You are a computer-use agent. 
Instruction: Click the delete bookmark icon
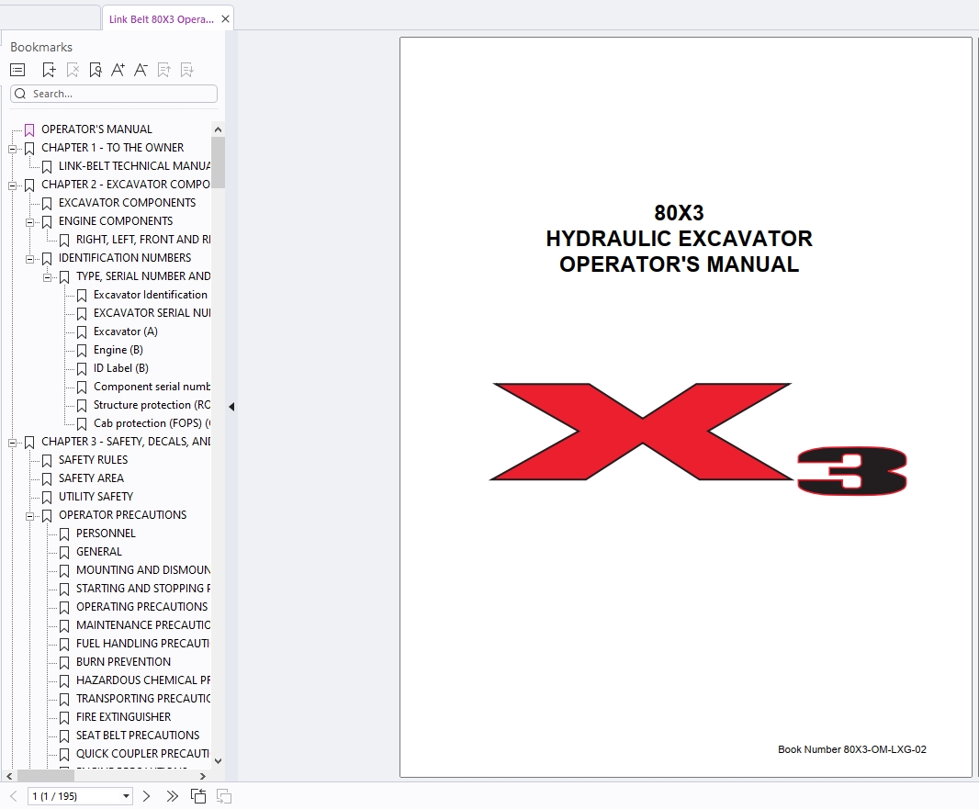pyautogui.click(x=73, y=70)
